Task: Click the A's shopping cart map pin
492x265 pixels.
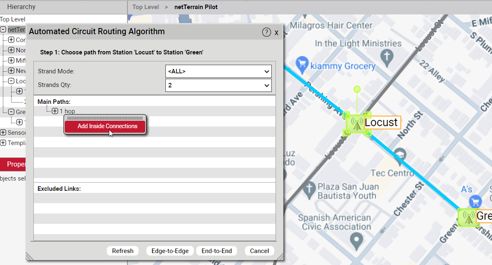Action: [x=476, y=202]
